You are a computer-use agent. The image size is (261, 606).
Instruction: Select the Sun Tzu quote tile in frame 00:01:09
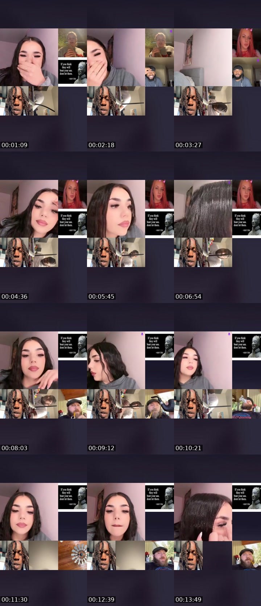[x=72, y=72]
